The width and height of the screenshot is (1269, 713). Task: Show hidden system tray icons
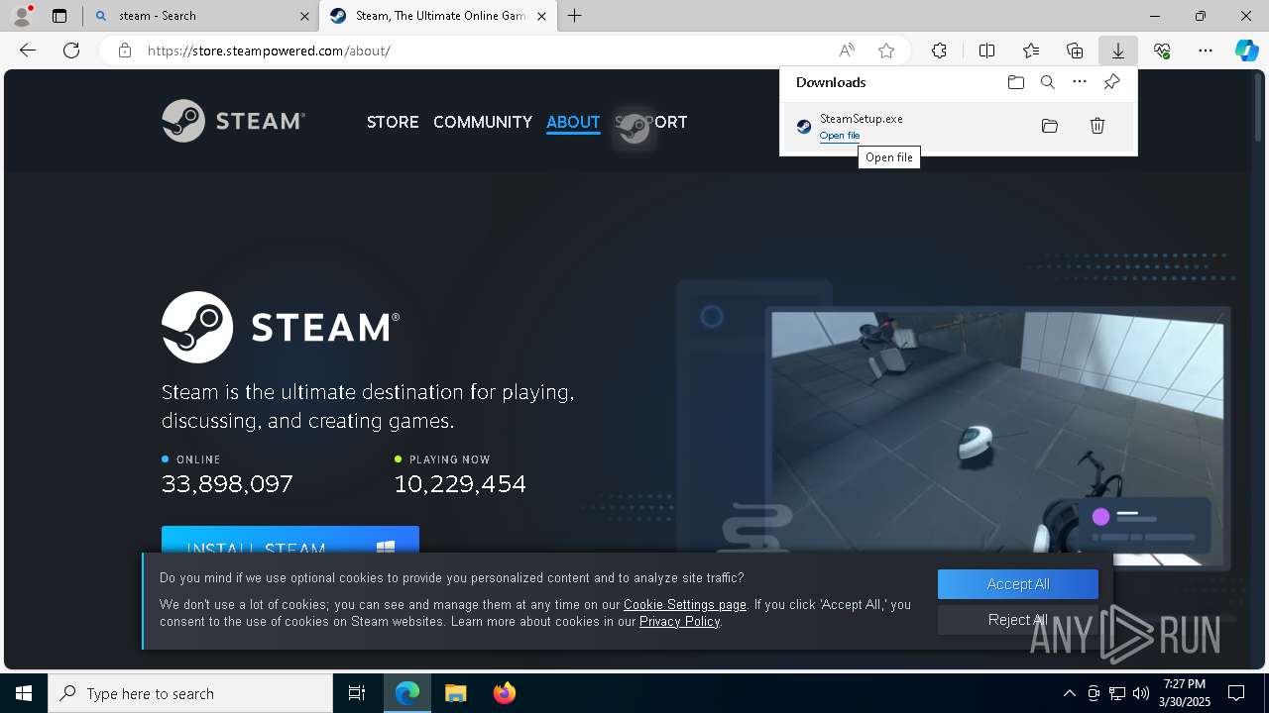click(1069, 693)
